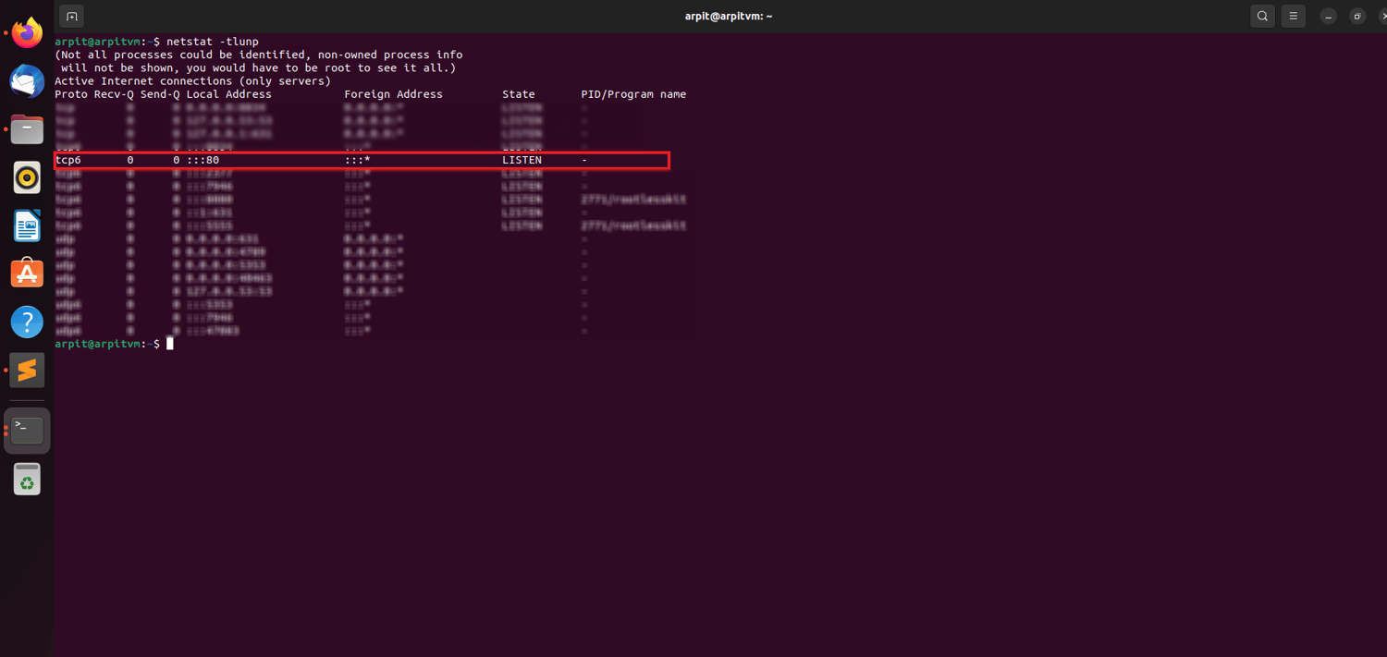Open the terminal search with magnifier icon
The height and width of the screenshot is (657, 1387).
coord(1261,16)
